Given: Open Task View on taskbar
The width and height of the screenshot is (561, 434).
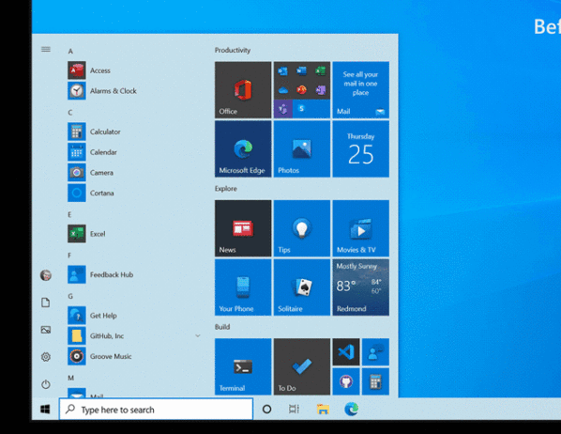Looking at the screenshot, I should [x=294, y=409].
